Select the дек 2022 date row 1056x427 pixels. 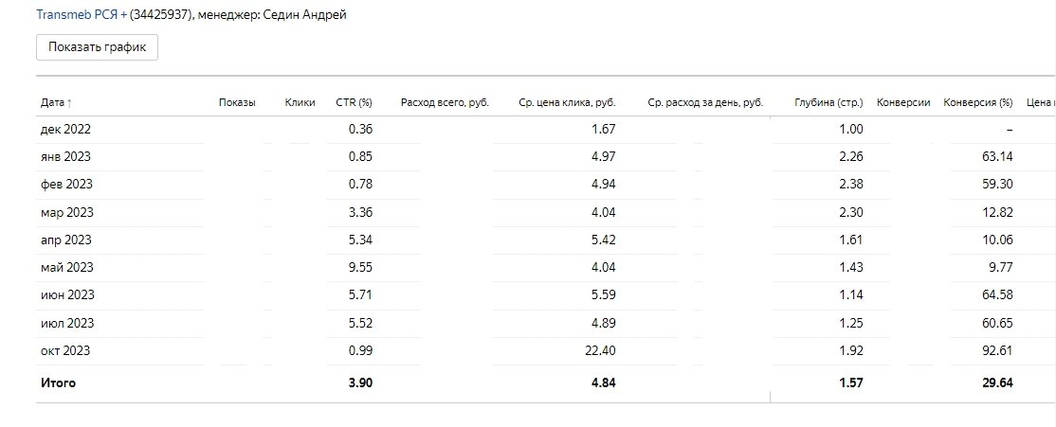pyautogui.click(x=65, y=129)
